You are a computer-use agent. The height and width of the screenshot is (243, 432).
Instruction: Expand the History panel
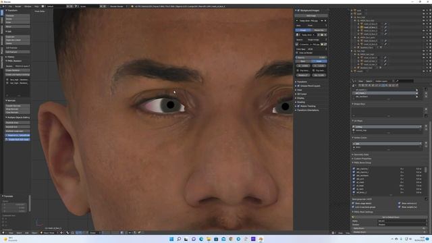[10, 57]
